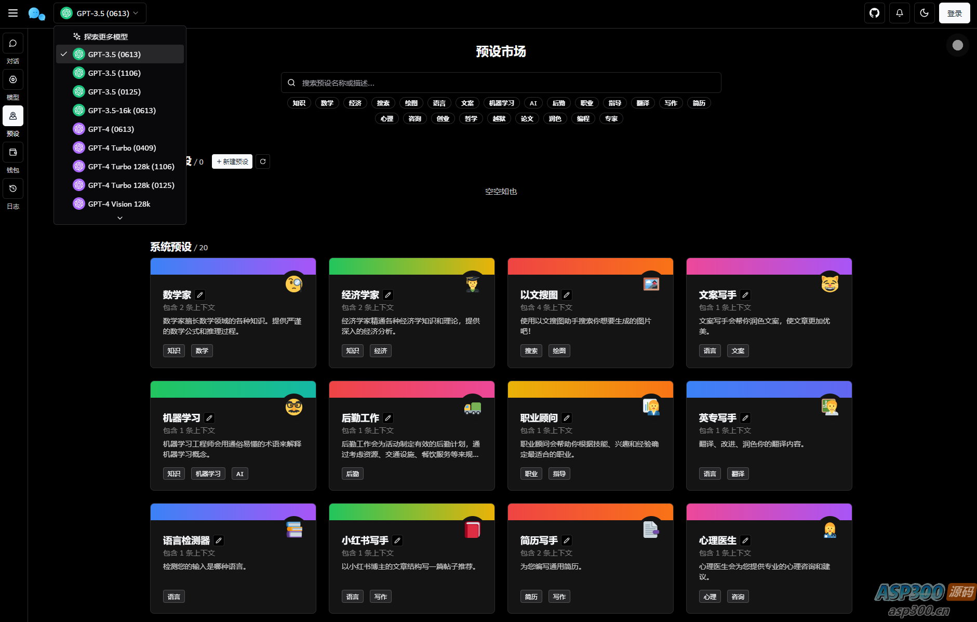Click 探索更多模型 at top of dropdown
Image resolution: width=977 pixels, height=622 pixels.
tap(105, 37)
